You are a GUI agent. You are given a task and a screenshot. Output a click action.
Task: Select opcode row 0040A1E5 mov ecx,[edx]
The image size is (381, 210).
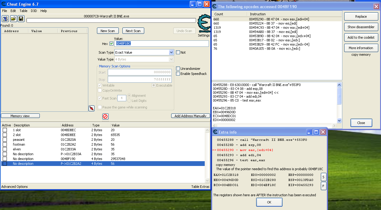point(277,49)
